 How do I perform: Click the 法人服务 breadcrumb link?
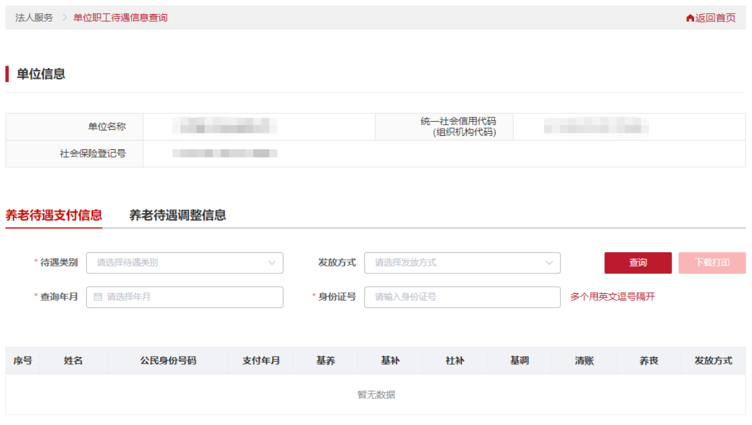click(x=33, y=17)
